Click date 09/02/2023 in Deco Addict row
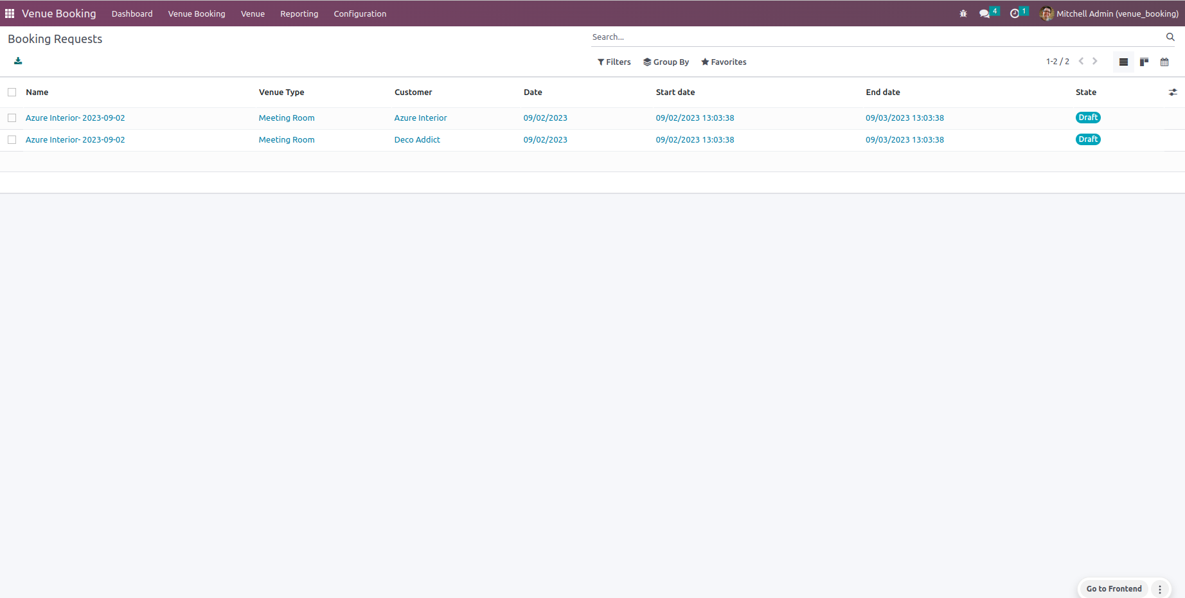Viewport: 1185px width, 598px height. [x=546, y=140]
